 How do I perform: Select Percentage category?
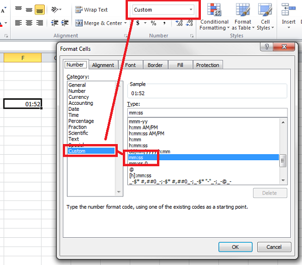point(81,121)
